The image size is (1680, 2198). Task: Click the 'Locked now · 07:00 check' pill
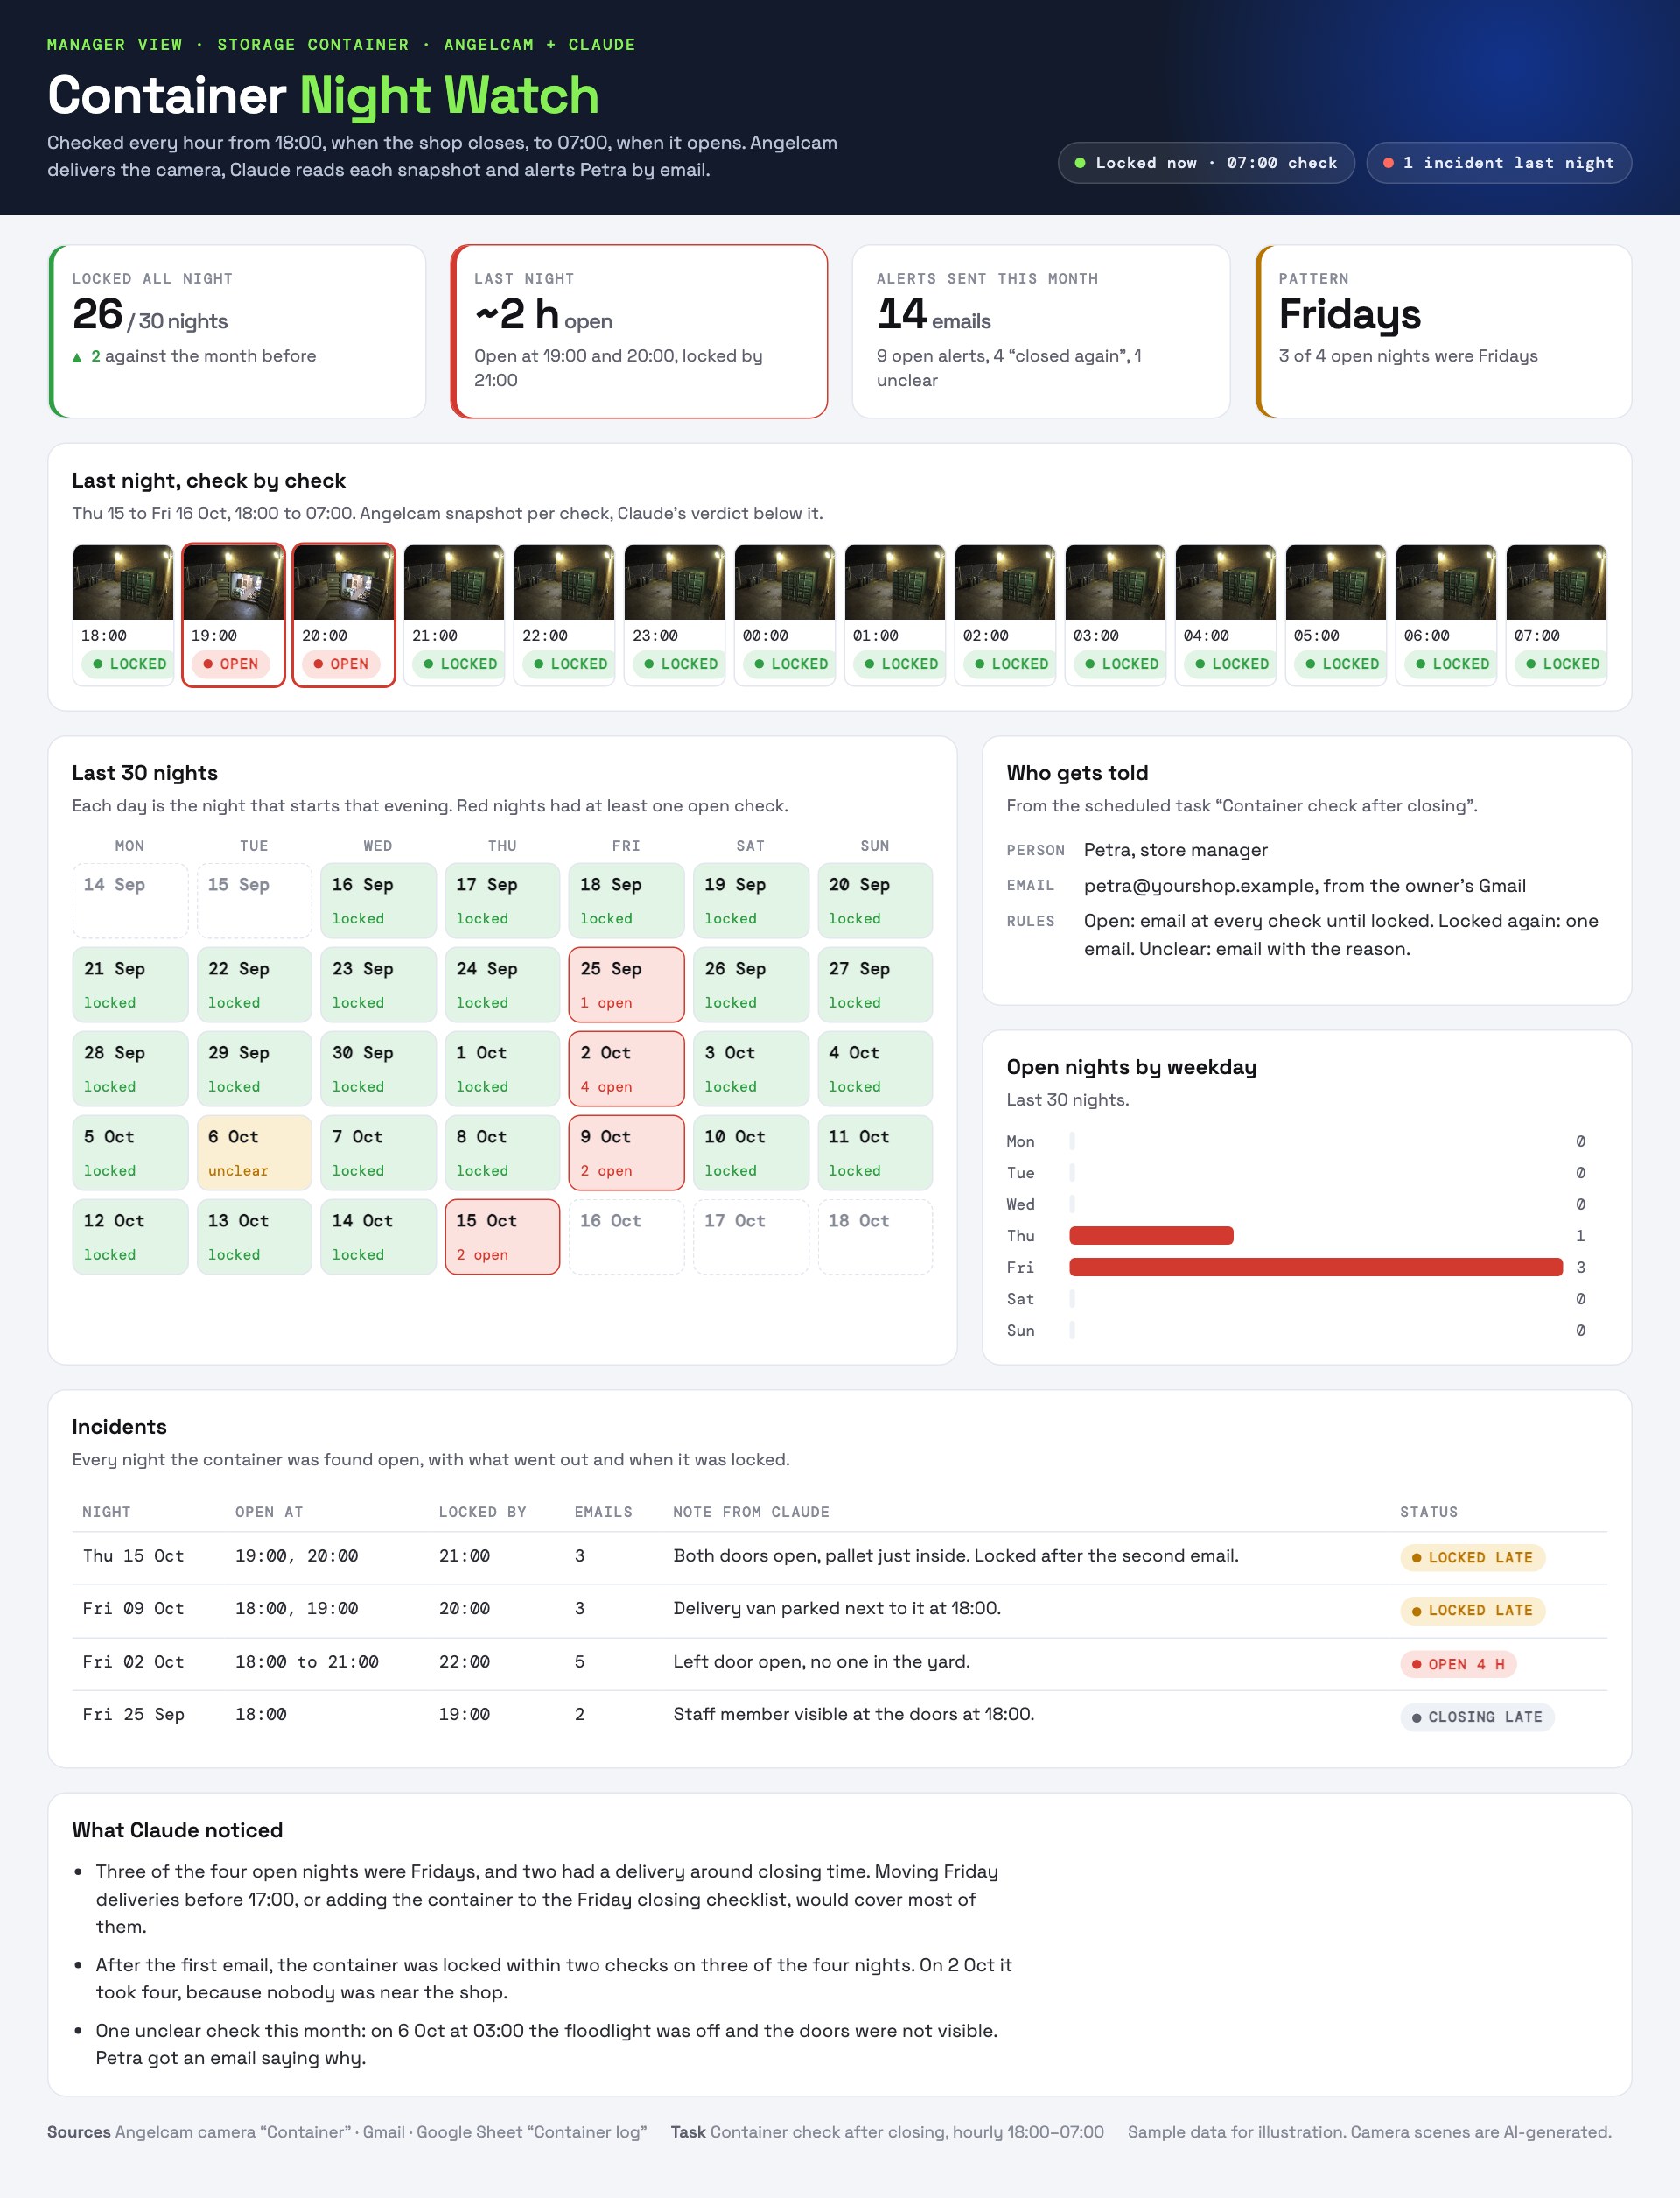[1206, 163]
